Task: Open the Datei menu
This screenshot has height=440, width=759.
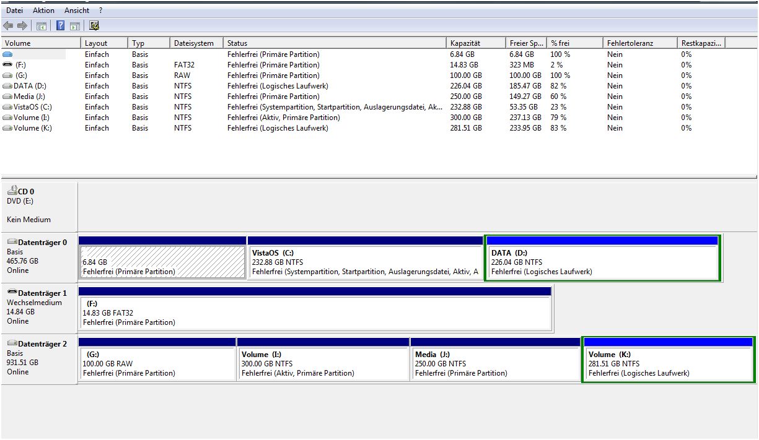Action: 15,11
